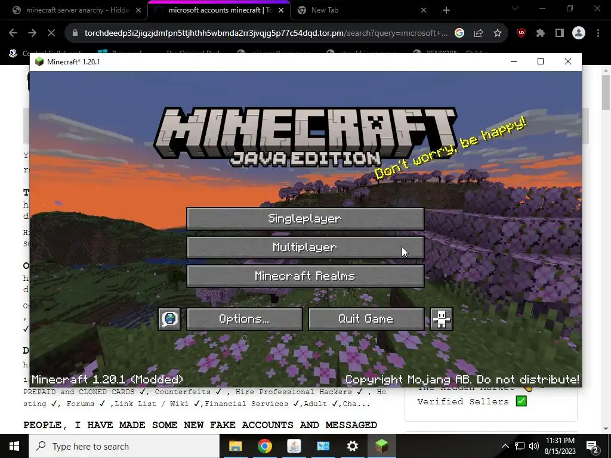The width and height of the screenshot is (611, 458).
Task: Open File Explorer from the taskbar
Action: pos(235,446)
